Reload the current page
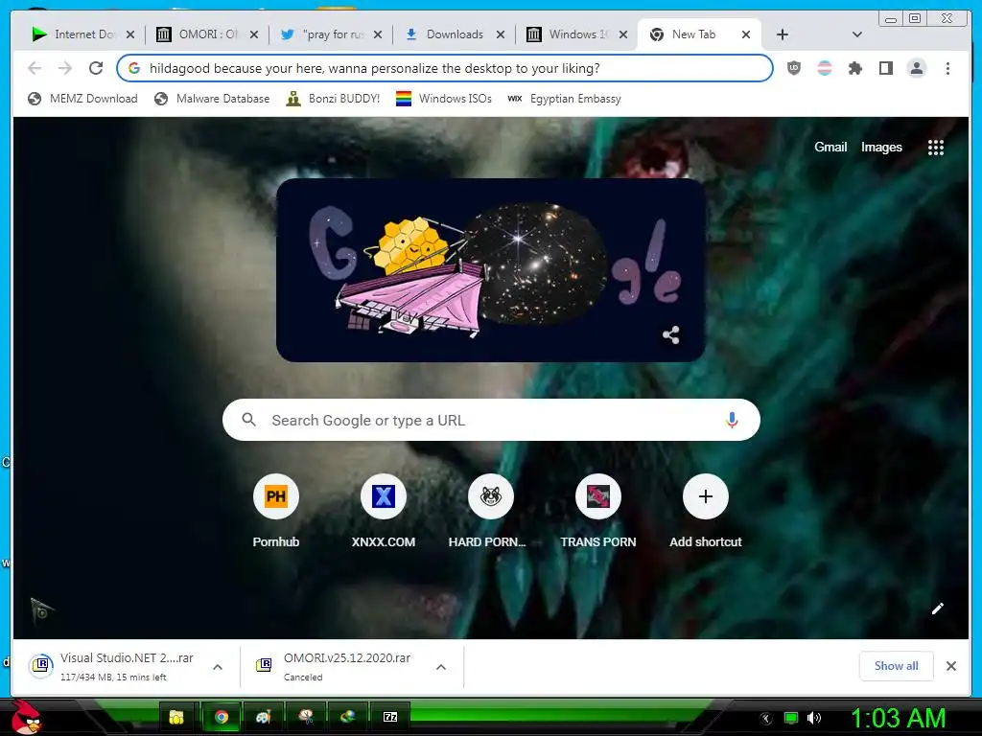The height and width of the screenshot is (736, 982). click(x=96, y=68)
